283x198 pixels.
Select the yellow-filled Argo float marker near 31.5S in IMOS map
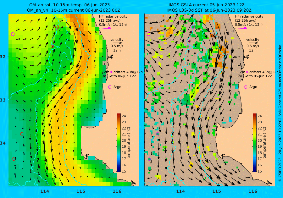pos(148,34)
